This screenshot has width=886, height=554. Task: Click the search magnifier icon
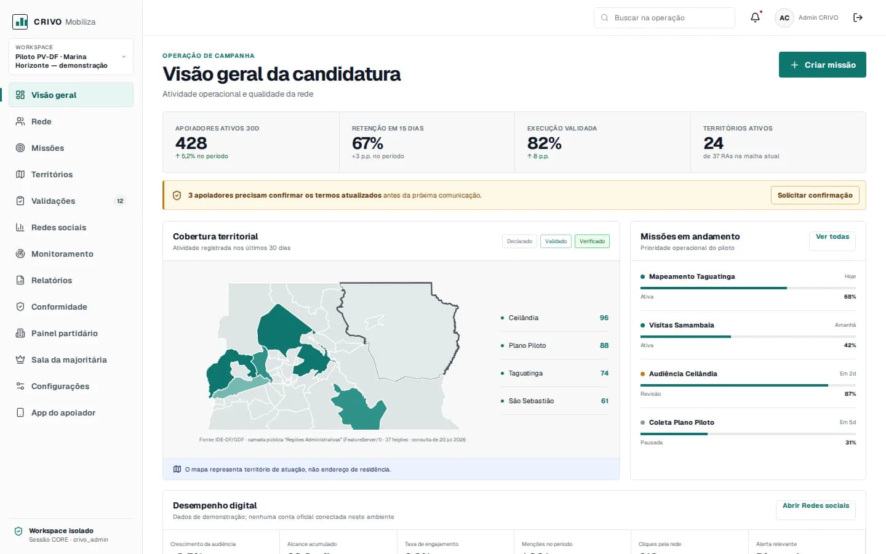pyautogui.click(x=605, y=18)
